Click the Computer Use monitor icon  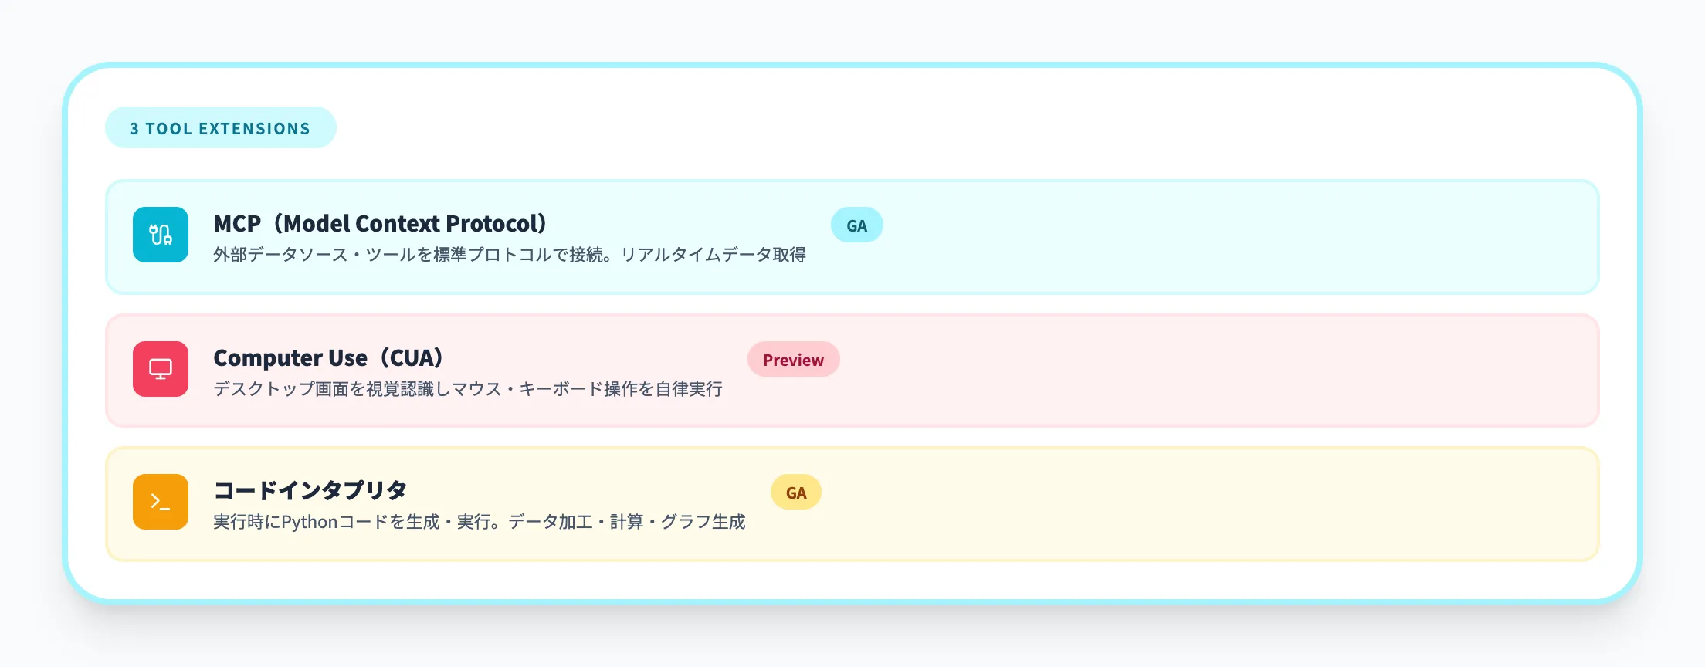coord(161,369)
